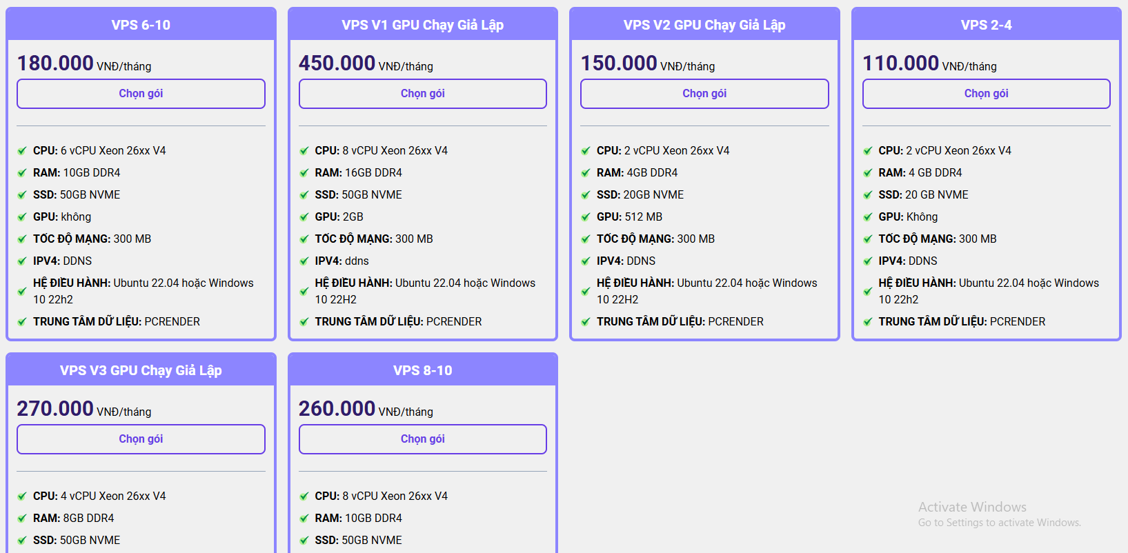Click checkmark next to RAM: 10GB DDR4 in VPS 6-10
1128x553 pixels.
click(22, 173)
